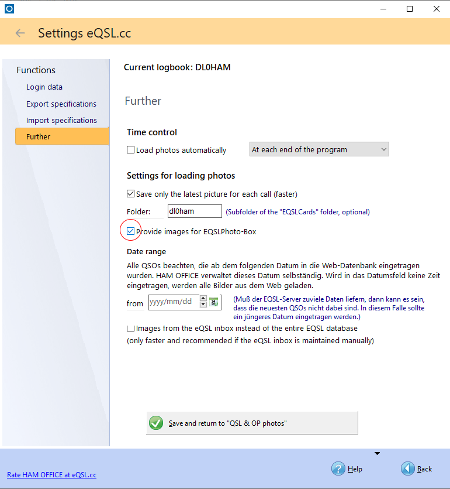This screenshot has width=450, height=489.
Task: Click the small black triangle above Help
Action: coord(377,453)
